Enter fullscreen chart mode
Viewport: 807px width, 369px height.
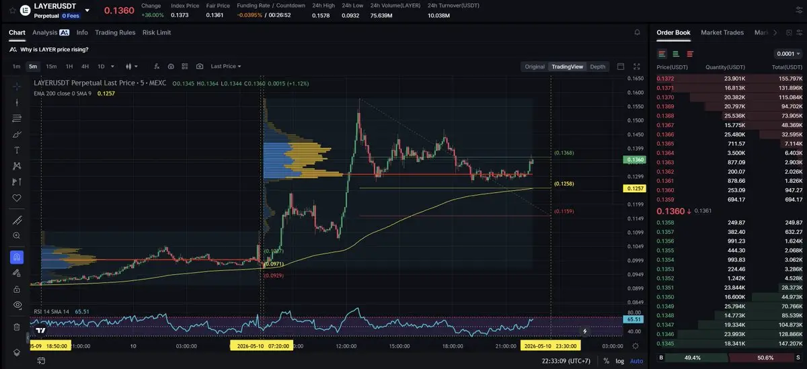point(637,67)
